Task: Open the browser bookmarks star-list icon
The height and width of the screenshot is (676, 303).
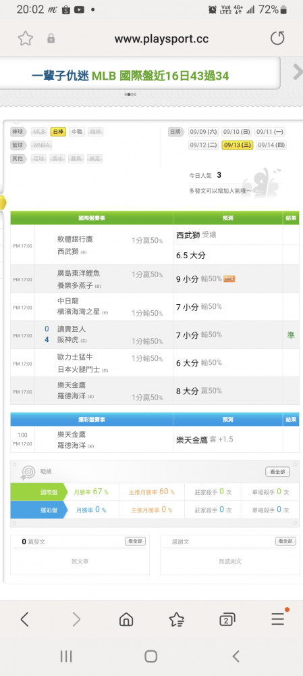Action: 176,619
